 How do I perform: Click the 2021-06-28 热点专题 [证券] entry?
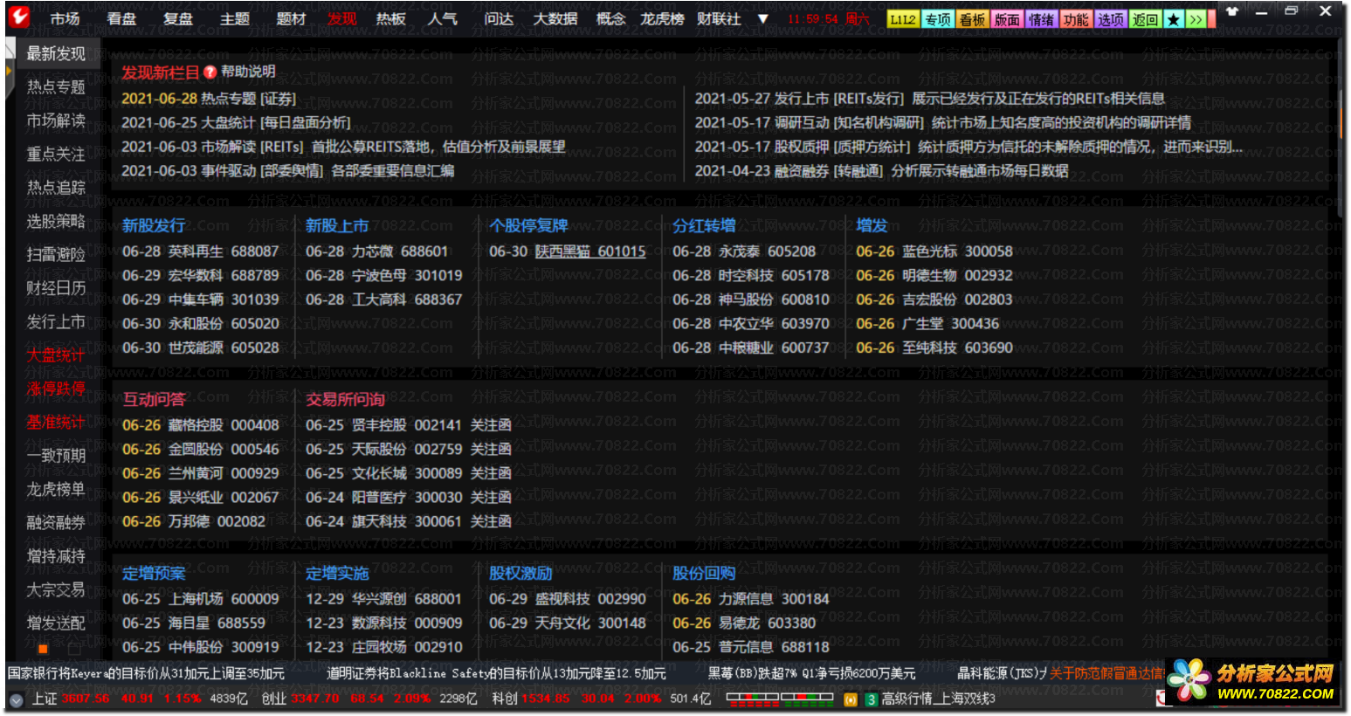[x=209, y=99]
